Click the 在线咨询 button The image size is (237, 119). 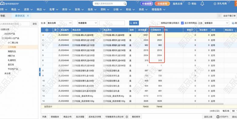(x=162, y=4)
